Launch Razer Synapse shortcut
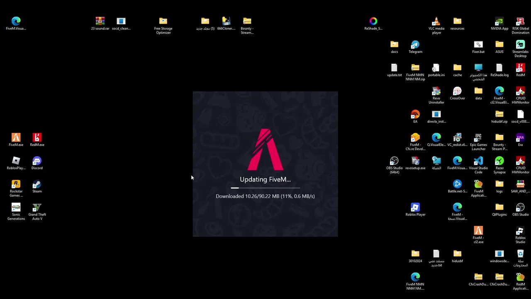The width and height of the screenshot is (531, 299). [x=499, y=165]
